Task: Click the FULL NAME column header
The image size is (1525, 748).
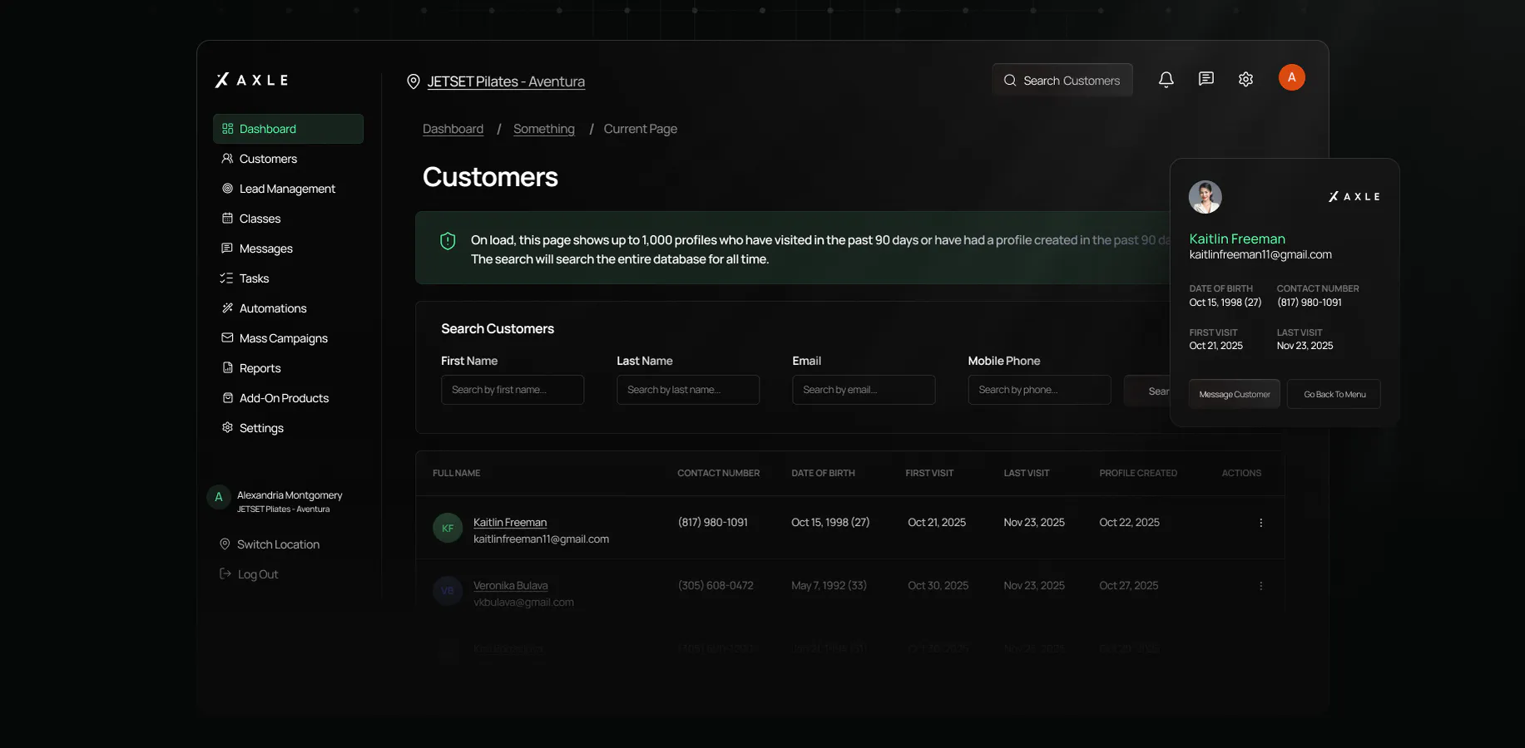Action: pyautogui.click(x=456, y=473)
